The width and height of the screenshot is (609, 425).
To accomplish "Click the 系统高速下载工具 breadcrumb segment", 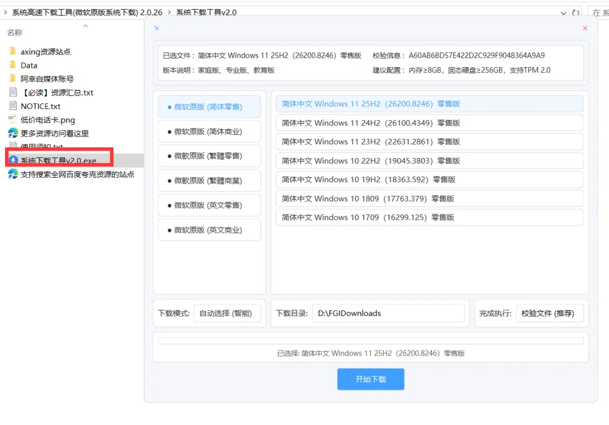I will [x=87, y=12].
